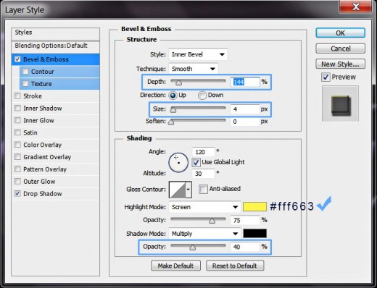Click the shadow Opacity field showing 40
Viewport: 377px width, 288px height.
[x=245, y=247]
